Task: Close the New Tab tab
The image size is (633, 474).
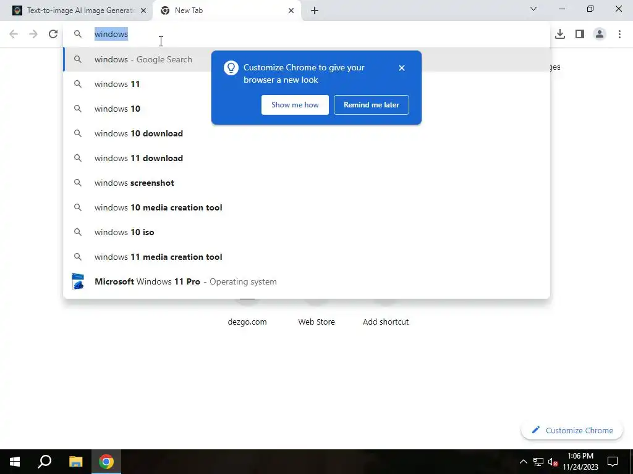Action: [x=291, y=10]
